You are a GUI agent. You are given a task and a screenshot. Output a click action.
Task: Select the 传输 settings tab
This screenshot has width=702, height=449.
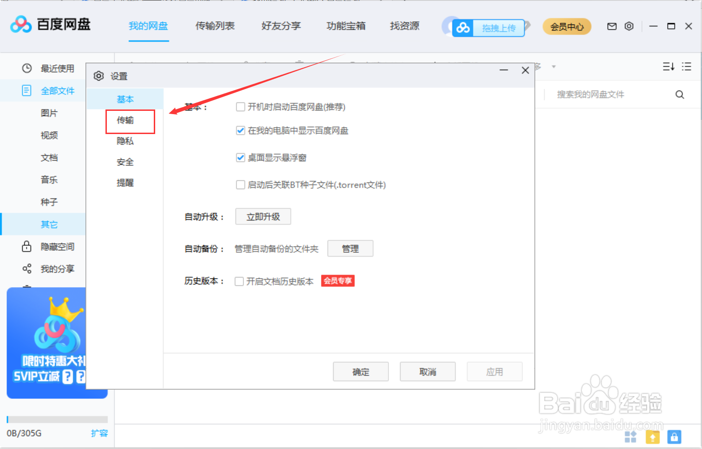[125, 120]
